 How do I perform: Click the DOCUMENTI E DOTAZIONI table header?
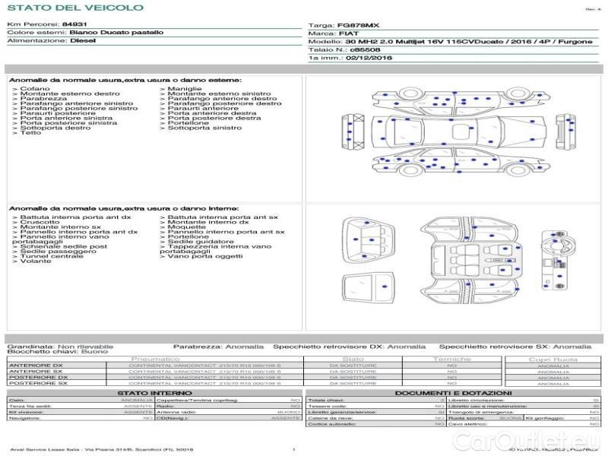pos(453,393)
